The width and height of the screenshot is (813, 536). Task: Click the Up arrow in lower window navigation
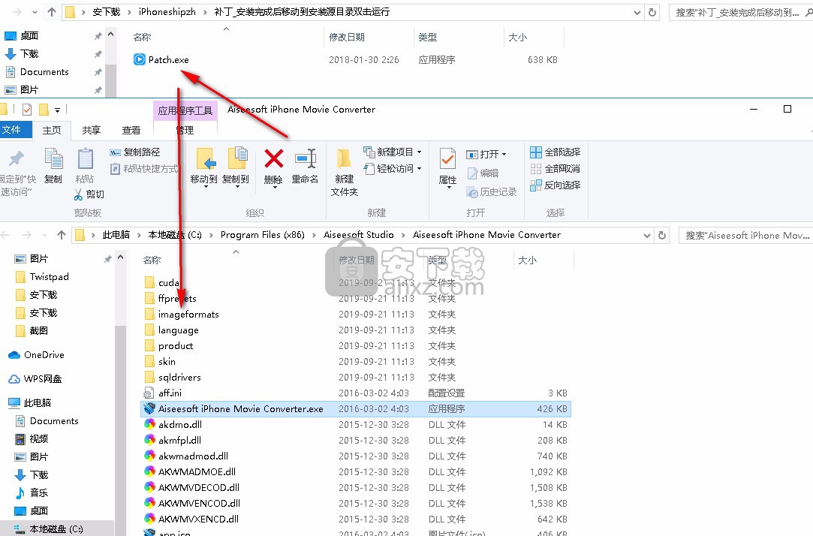click(x=62, y=235)
